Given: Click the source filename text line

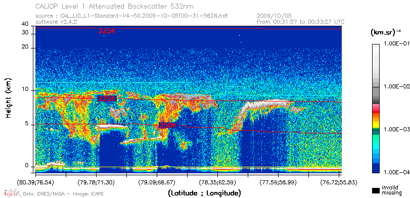Looking at the screenshot, I should 131,16.
